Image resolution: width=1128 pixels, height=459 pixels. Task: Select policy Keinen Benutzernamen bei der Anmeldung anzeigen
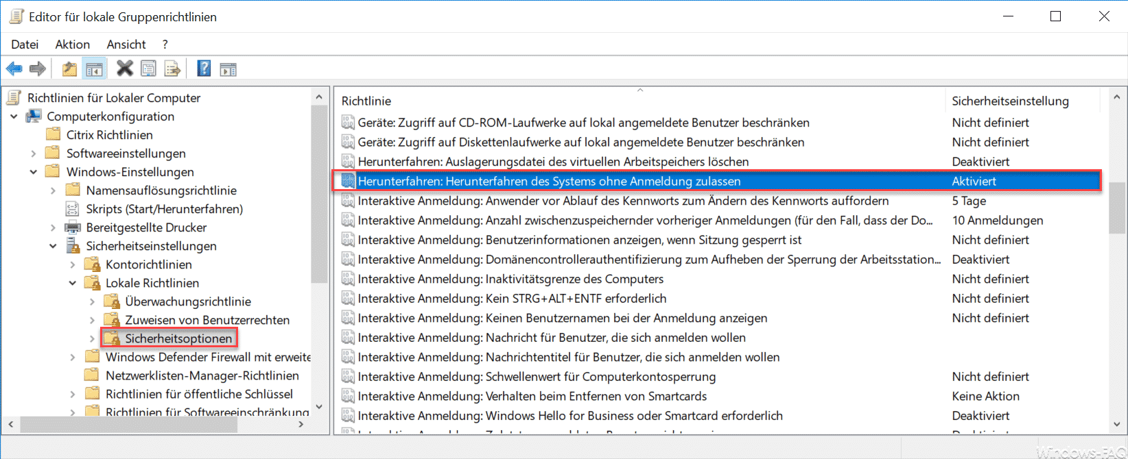[563, 318]
